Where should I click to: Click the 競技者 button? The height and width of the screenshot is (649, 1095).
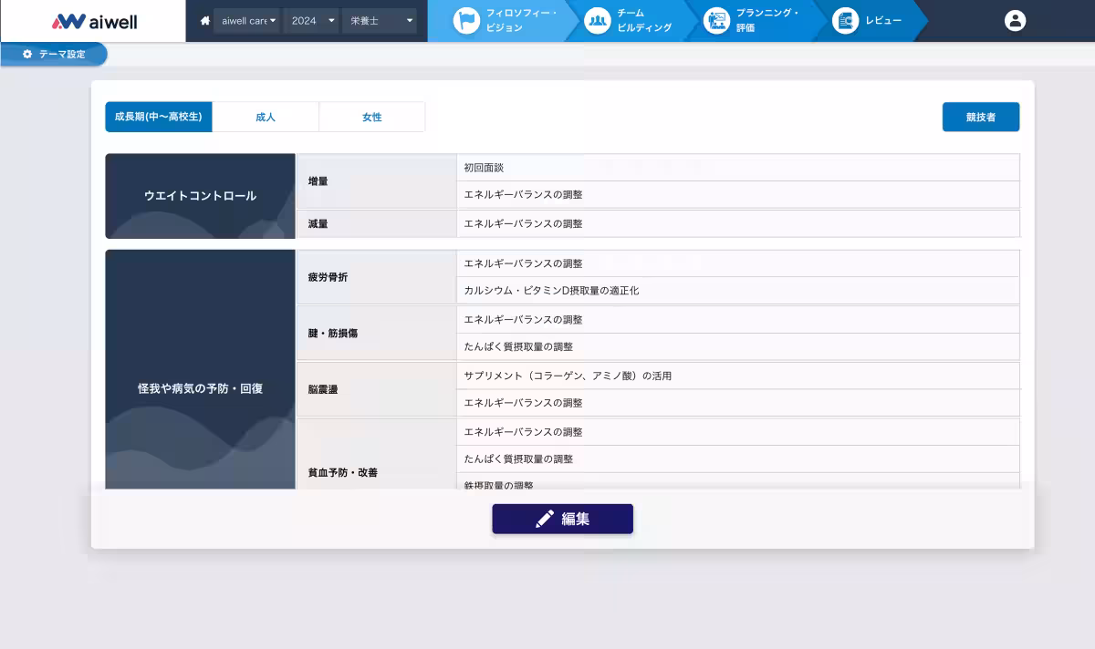(981, 117)
